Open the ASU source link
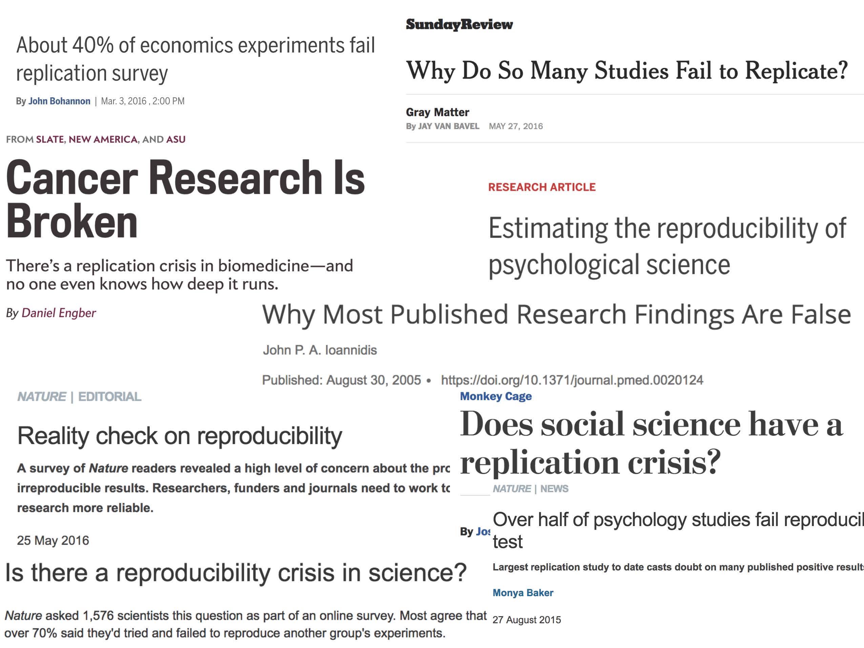 pos(176,140)
